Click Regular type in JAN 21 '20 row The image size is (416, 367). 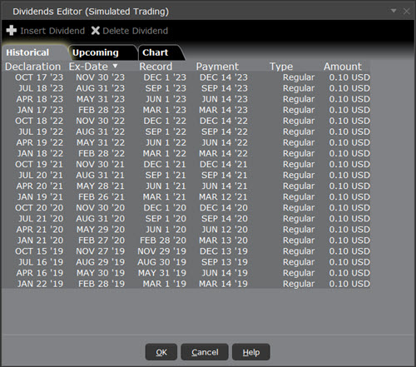[x=299, y=241]
